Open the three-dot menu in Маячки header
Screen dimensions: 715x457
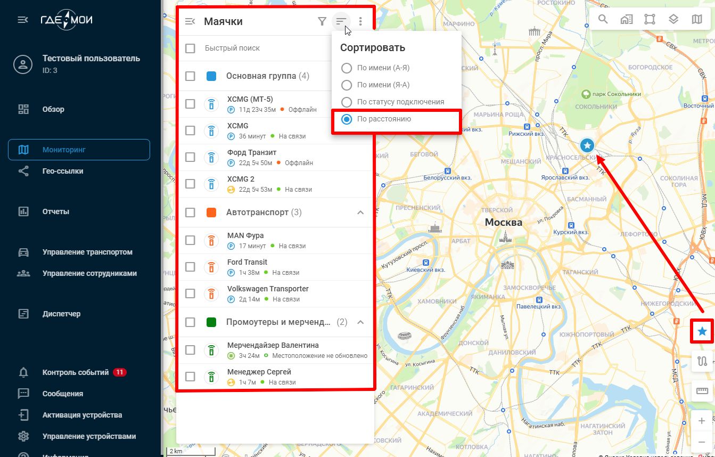[360, 21]
